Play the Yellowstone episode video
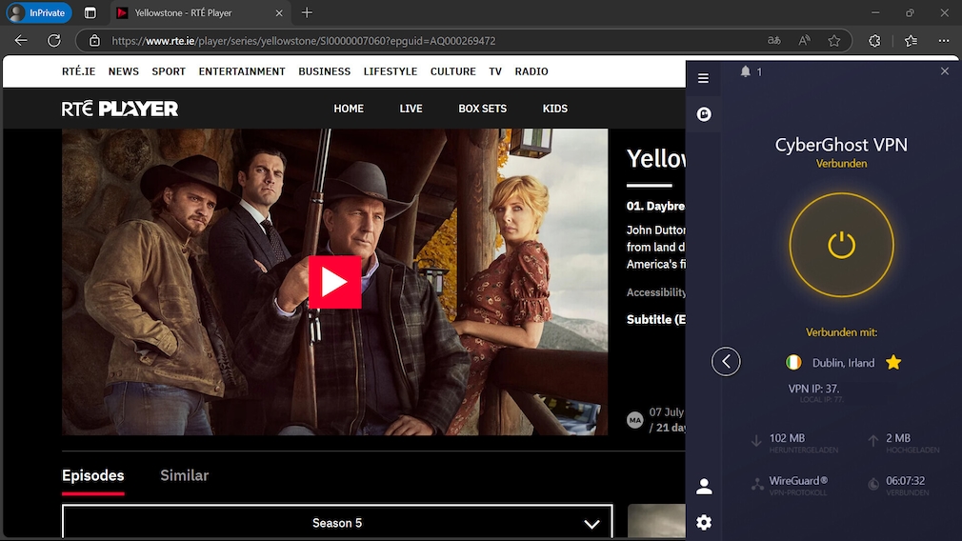This screenshot has width=962, height=541. pyautogui.click(x=334, y=282)
